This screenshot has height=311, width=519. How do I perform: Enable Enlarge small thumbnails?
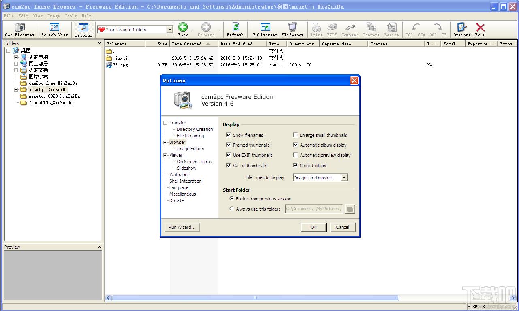[296, 135]
